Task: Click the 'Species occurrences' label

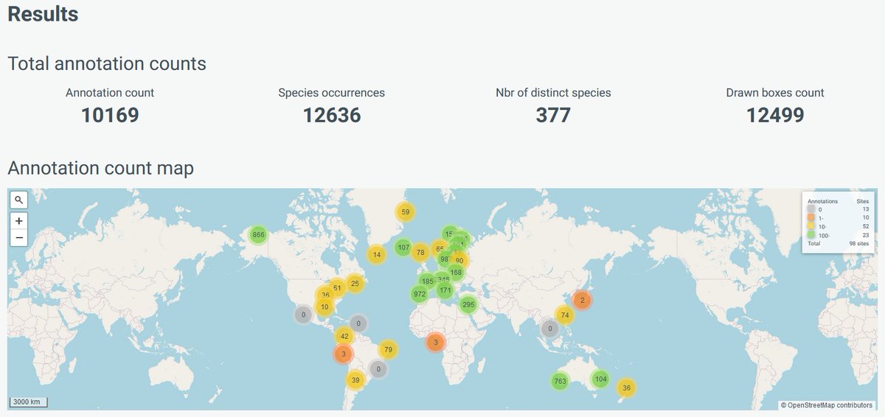Action: (332, 93)
